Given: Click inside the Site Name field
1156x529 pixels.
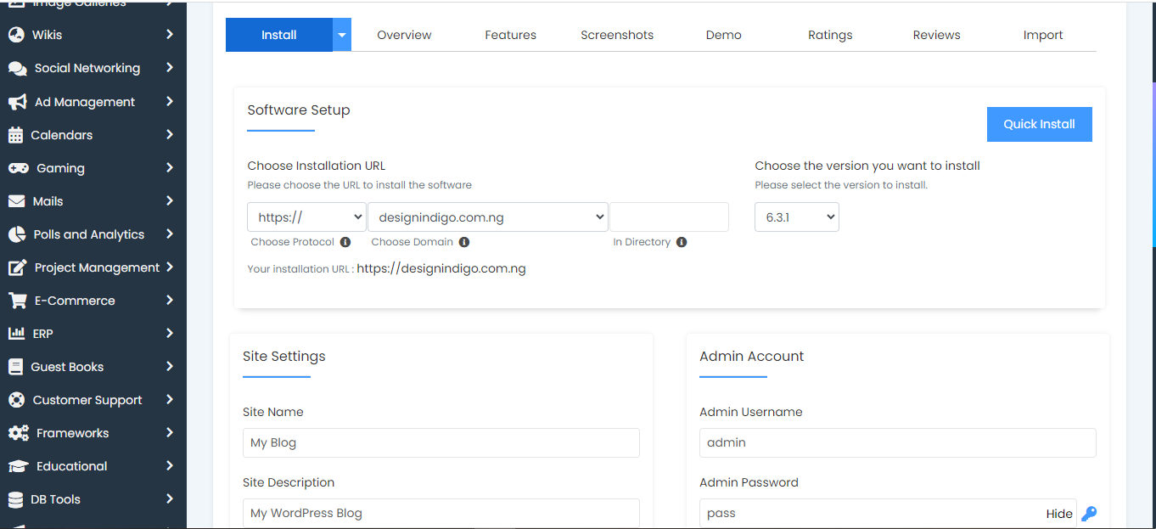Looking at the screenshot, I should (441, 442).
